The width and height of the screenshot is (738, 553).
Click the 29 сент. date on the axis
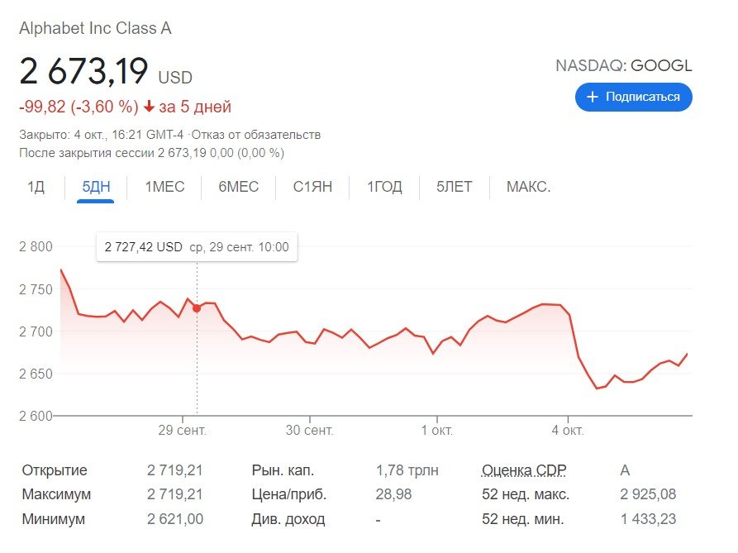[x=183, y=431]
